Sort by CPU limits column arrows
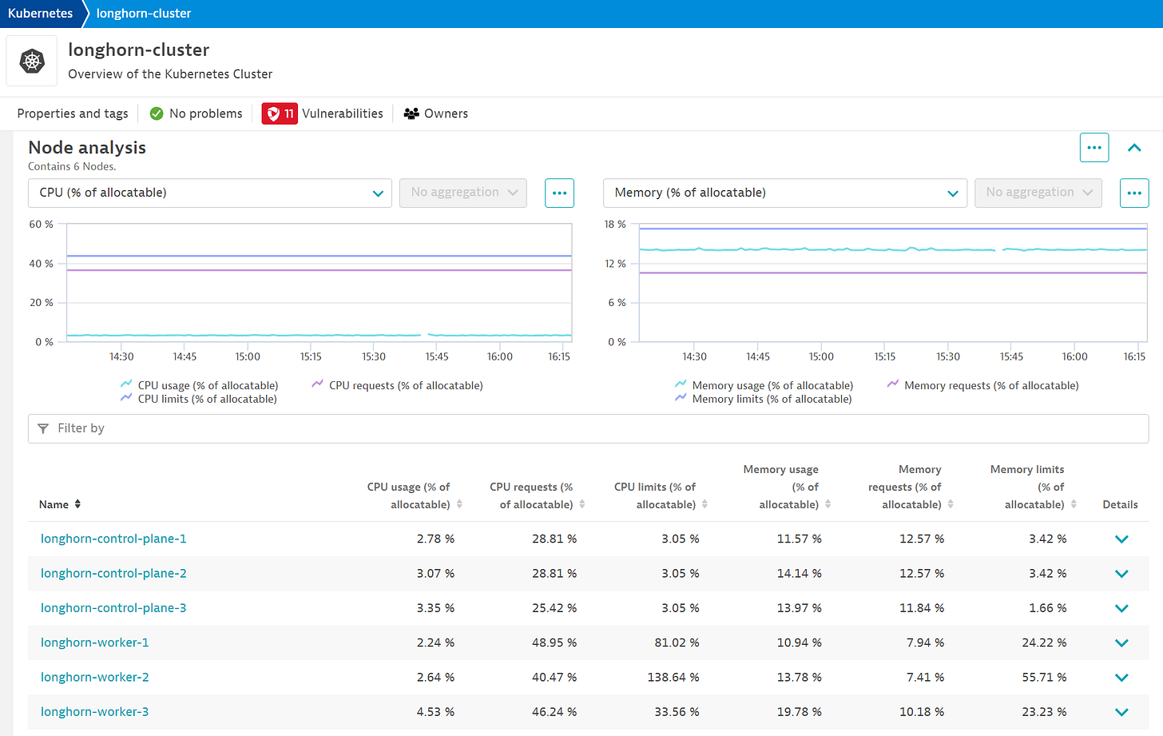This screenshot has width=1163, height=736. point(705,504)
